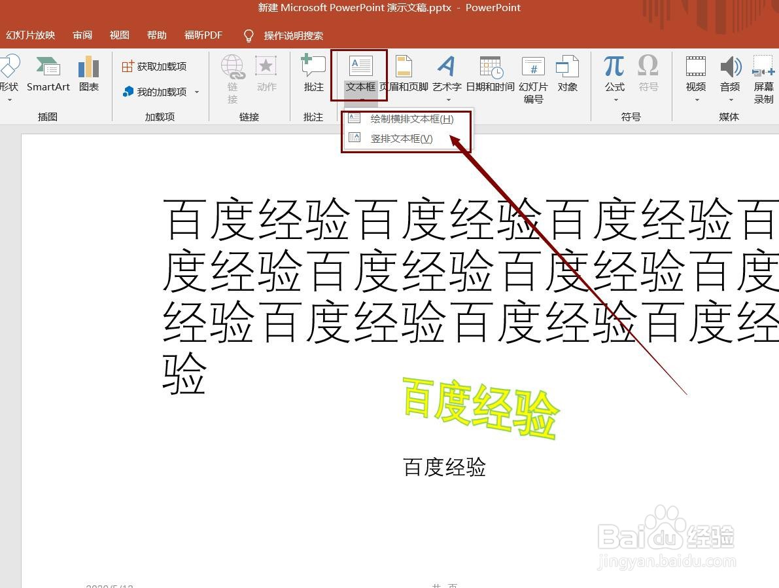Switch to the 幻灯片放映 tab
Image resolution: width=779 pixels, height=588 pixels.
click(30, 35)
